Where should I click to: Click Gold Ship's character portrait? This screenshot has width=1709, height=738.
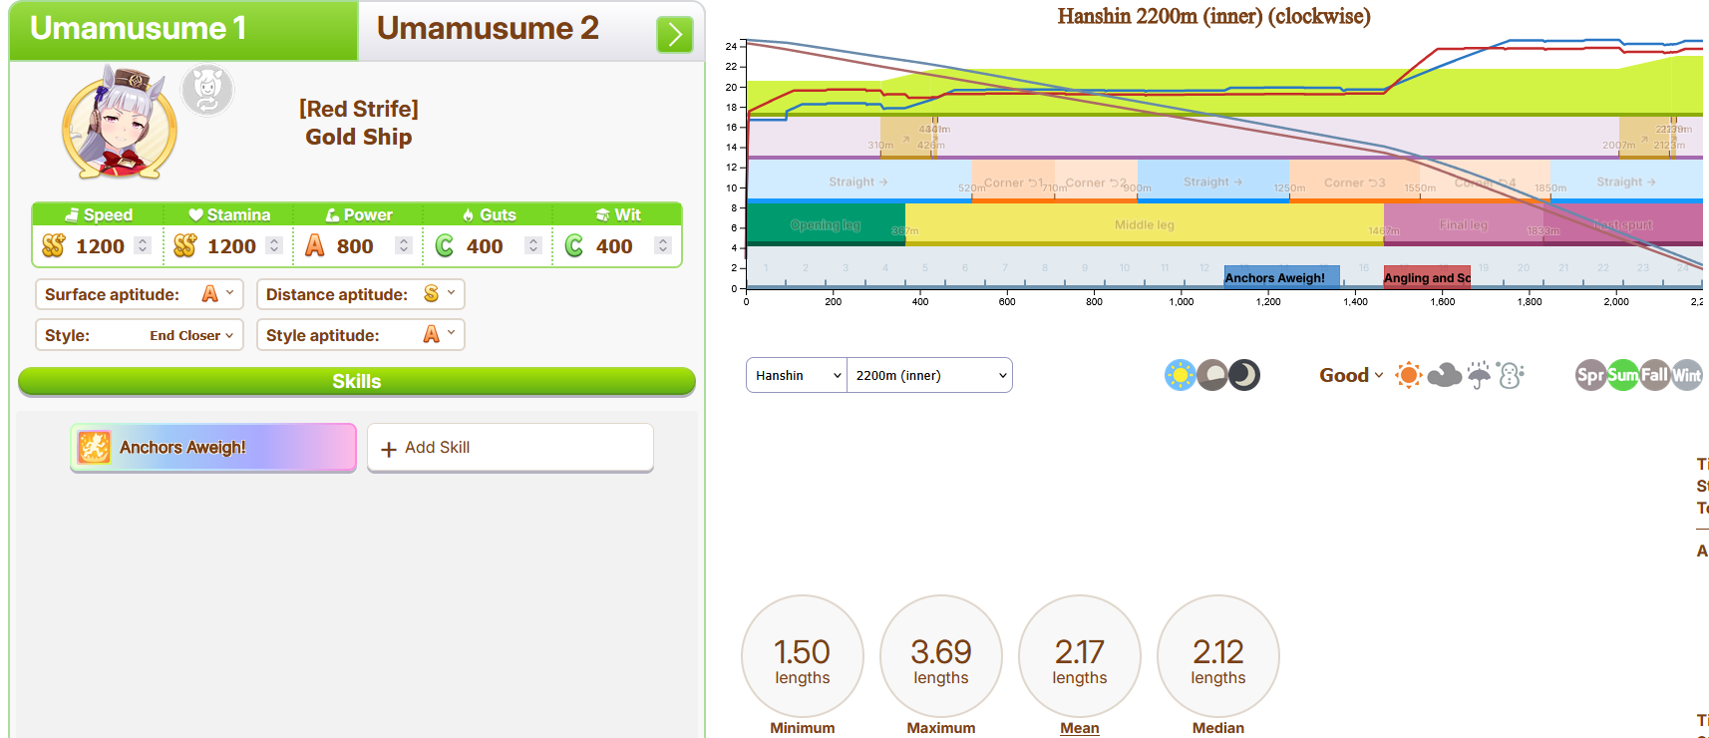point(120,123)
